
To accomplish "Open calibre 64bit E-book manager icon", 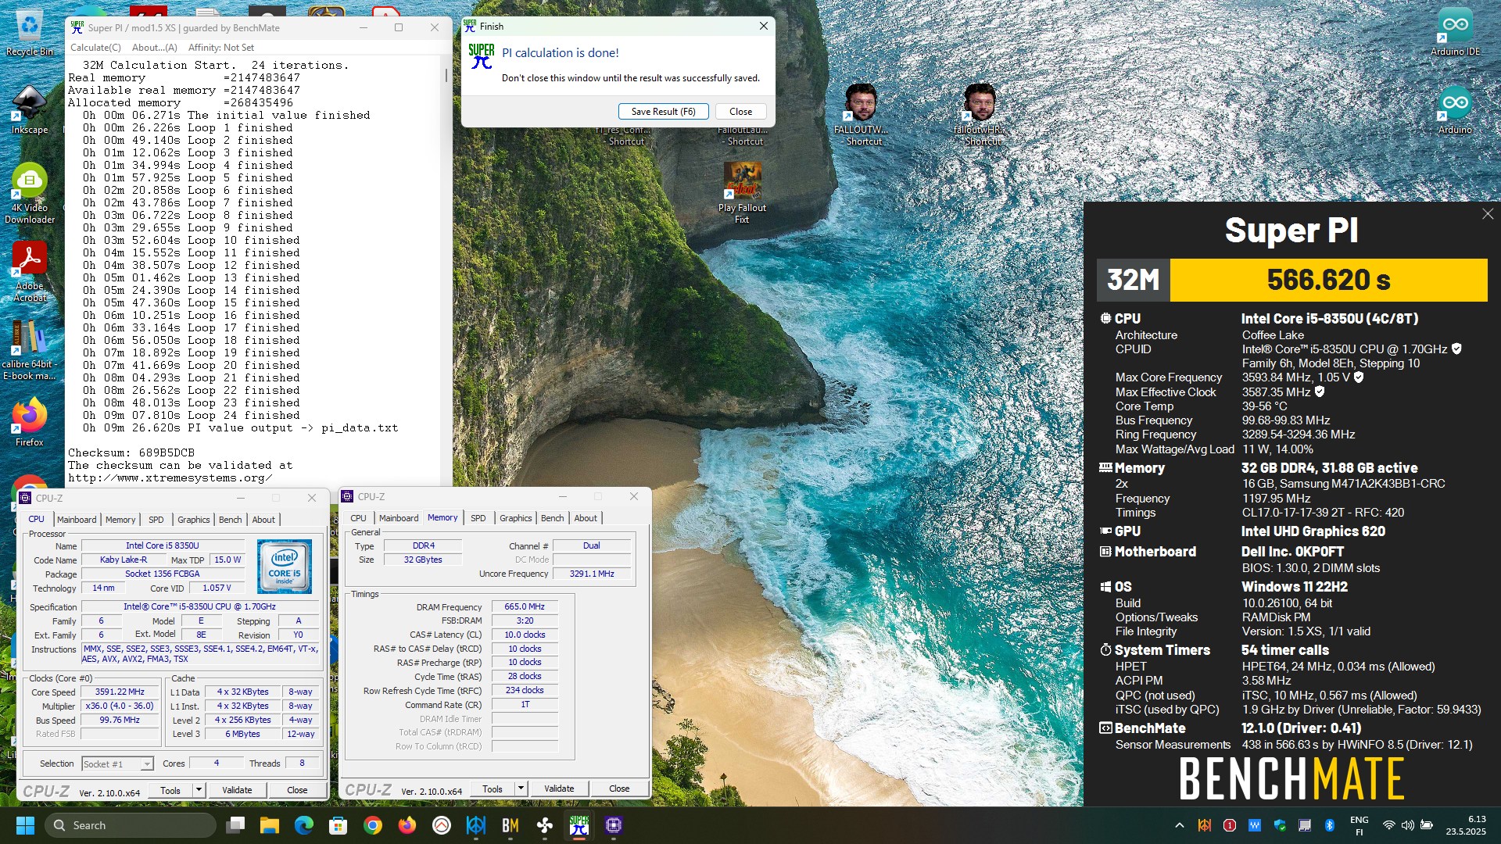I will point(29,349).
